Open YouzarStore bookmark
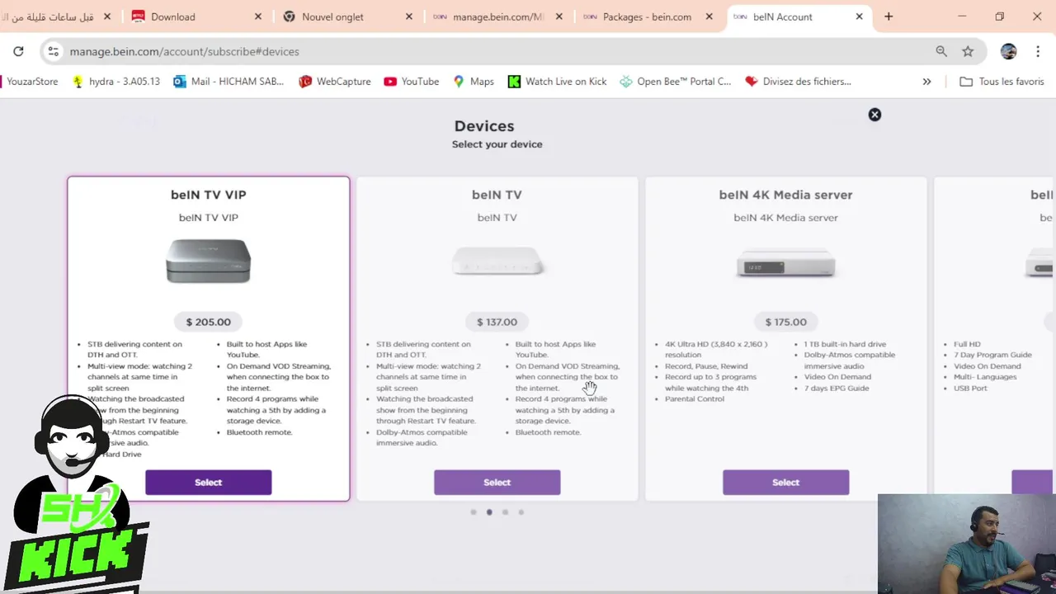The width and height of the screenshot is (1056, 594). pyautogui.click(x=30, y=82)
